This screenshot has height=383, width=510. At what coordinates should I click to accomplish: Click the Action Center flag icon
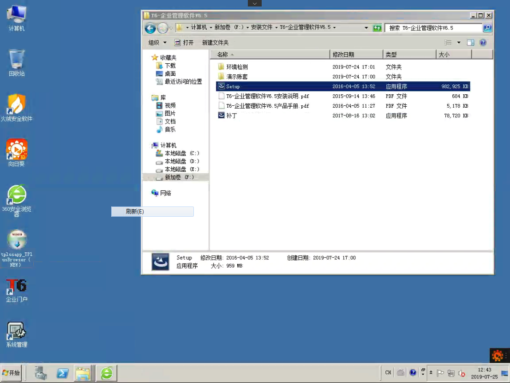(440, 373)
